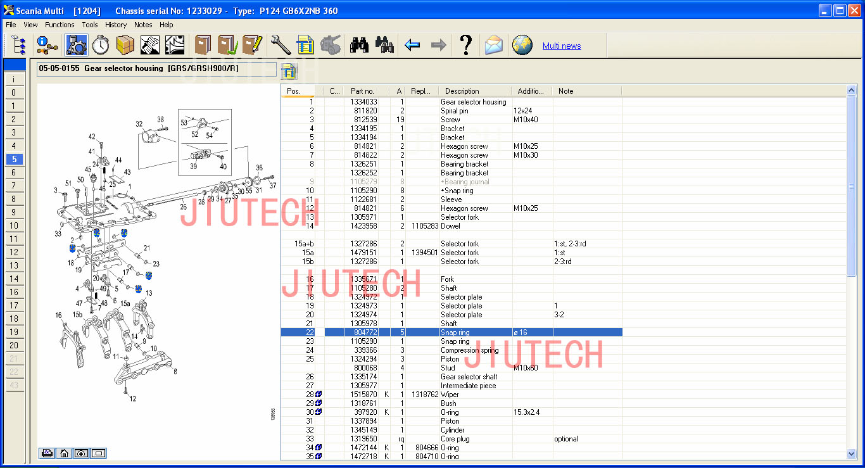Select the 'Intermediate piece' row
Image resolution: width=865 pixels, height=468 pixels.
click(451, 386)
